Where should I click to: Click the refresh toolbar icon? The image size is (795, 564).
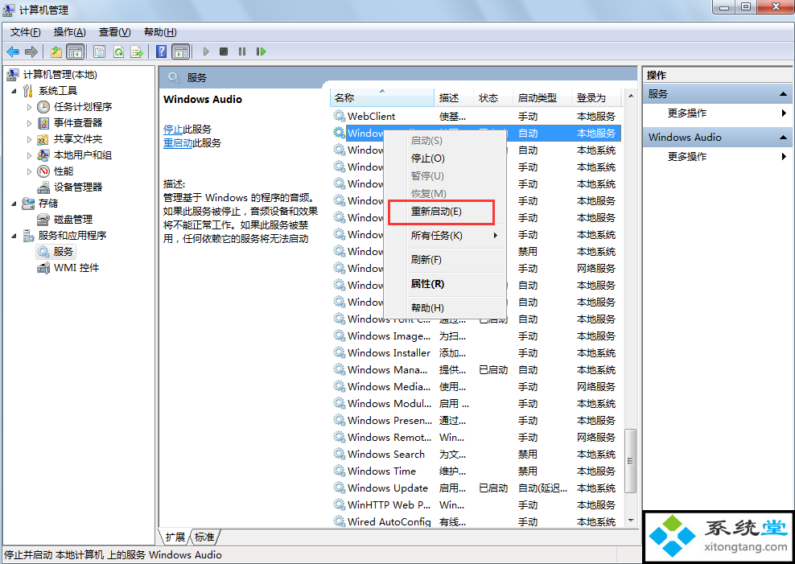(x=118, y=51)
